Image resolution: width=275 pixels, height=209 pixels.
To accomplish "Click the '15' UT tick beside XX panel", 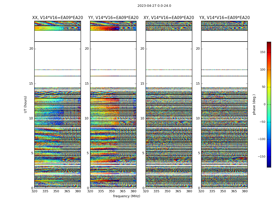I will point(31,83).
